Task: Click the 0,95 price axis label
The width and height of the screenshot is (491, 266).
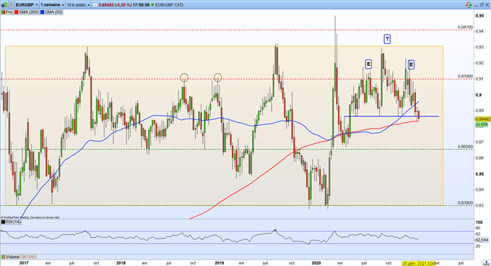Action: (479, 15)
